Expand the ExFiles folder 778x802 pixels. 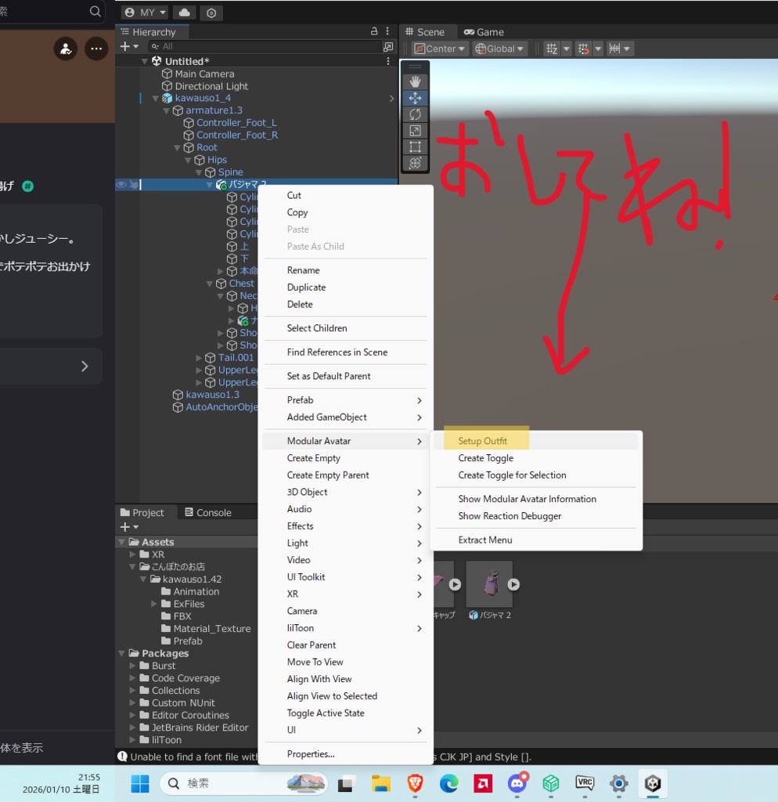click(x=154, y=604)
